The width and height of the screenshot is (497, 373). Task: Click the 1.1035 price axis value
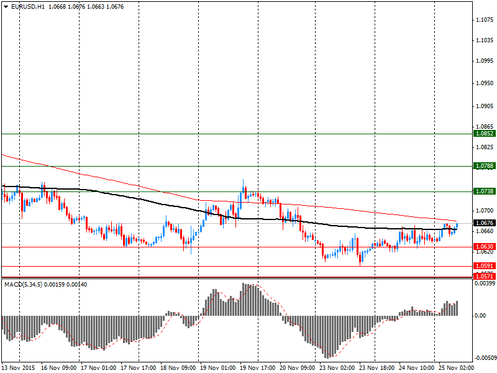pos(485,40)
